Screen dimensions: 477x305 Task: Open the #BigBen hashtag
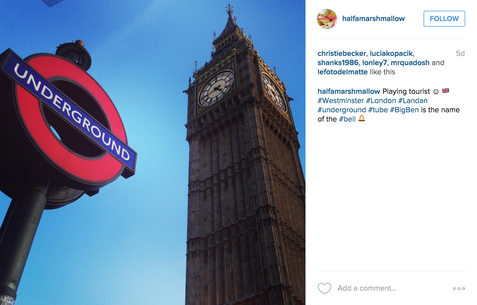click(404, 110)
